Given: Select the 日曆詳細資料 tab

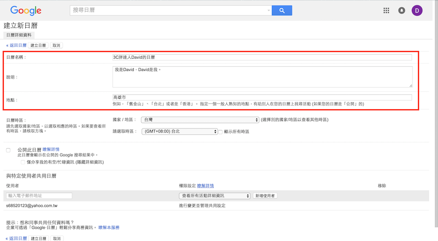Looking at the screenshot, I should pos(19,35).
